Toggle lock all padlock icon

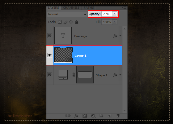(x=77, y=22)
